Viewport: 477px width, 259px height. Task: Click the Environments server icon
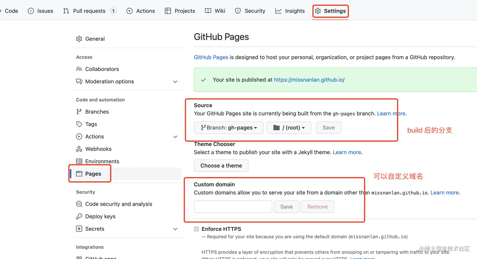point(79,161)
